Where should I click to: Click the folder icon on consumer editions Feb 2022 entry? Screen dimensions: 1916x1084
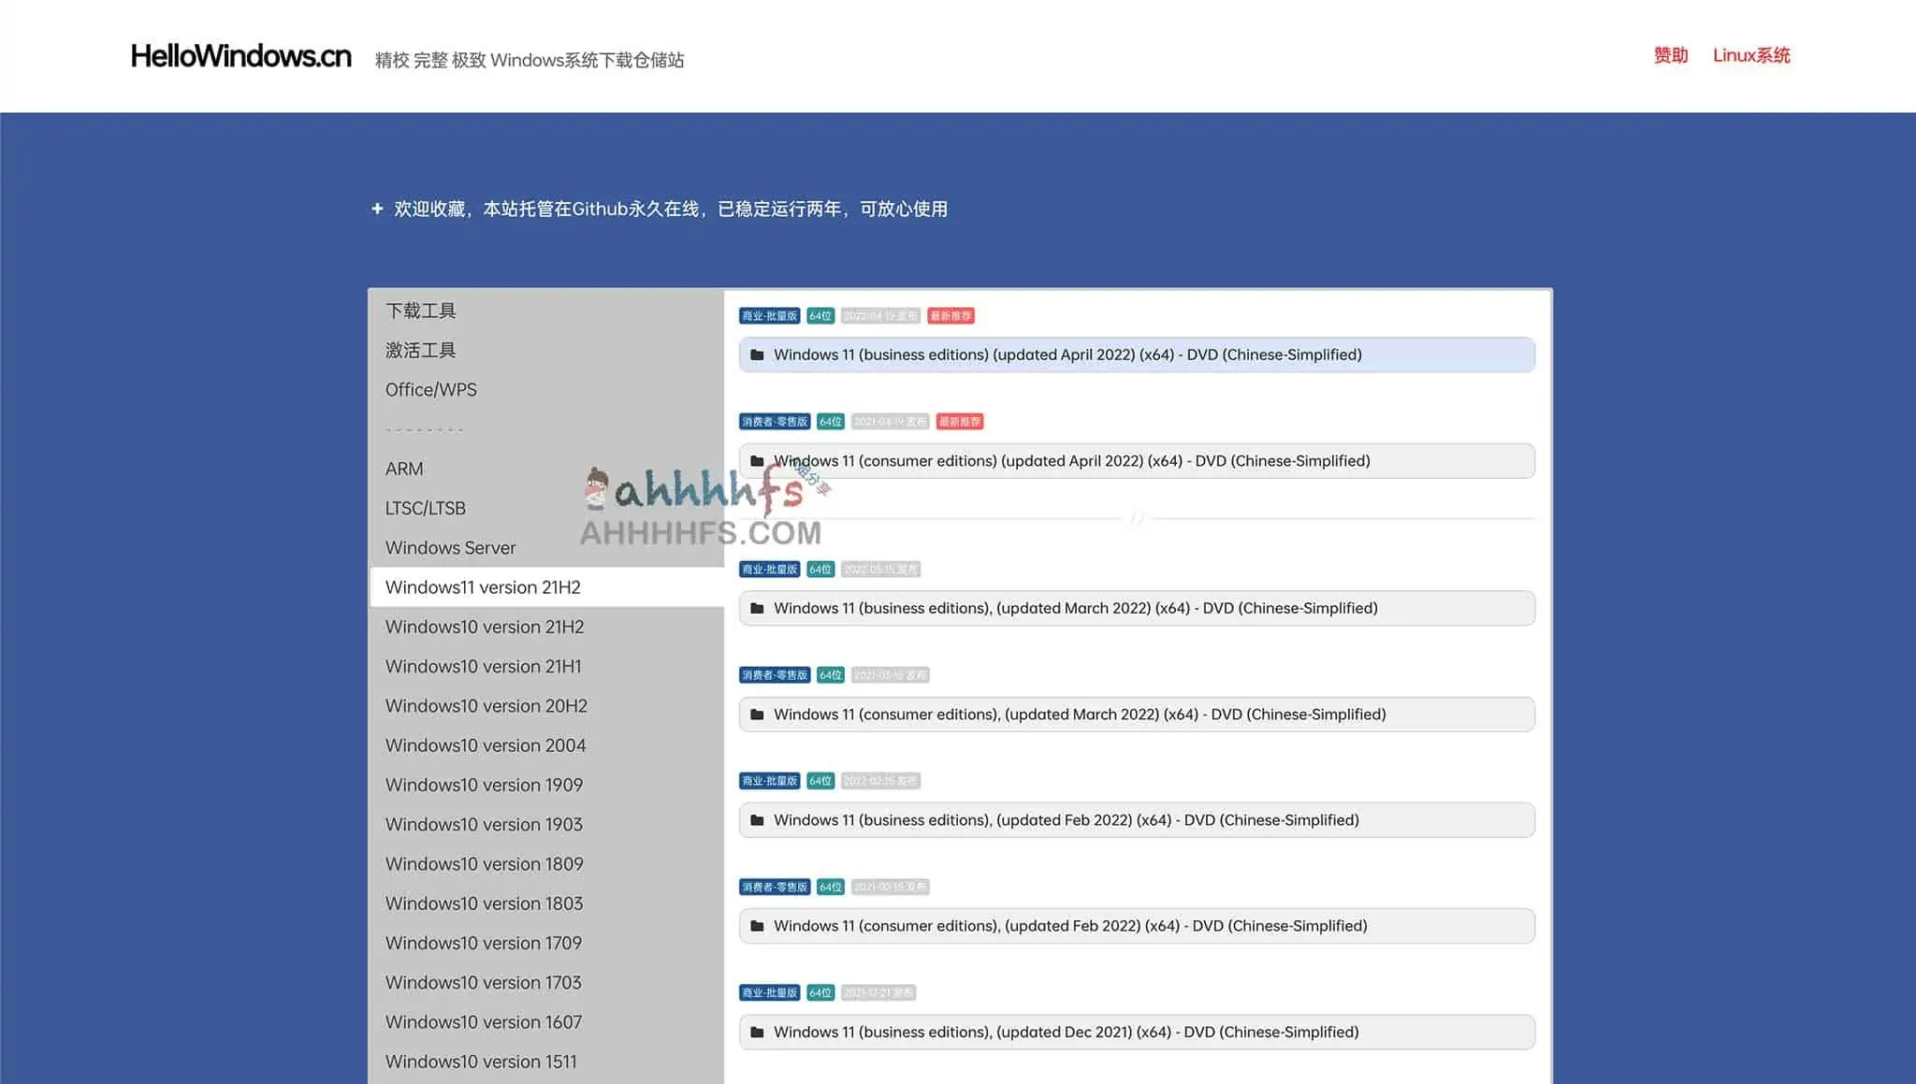(758, 925)
